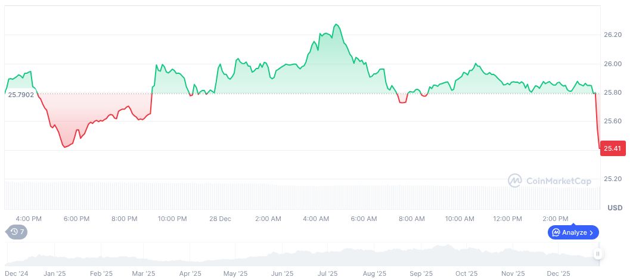
Task: Click the 26.00 price axis label
Action: (x=613, y=64)
